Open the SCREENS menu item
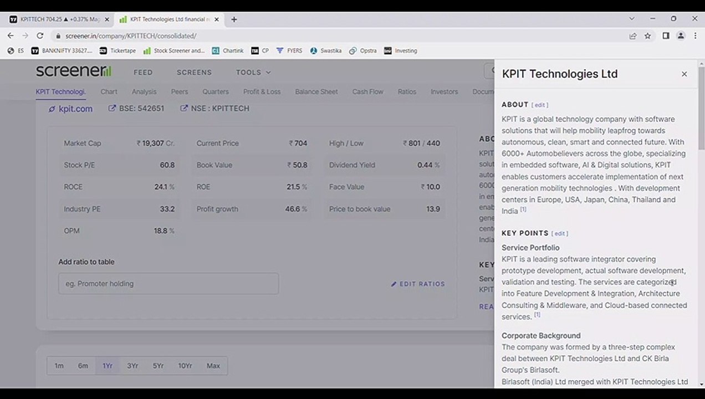 point(194,73)
